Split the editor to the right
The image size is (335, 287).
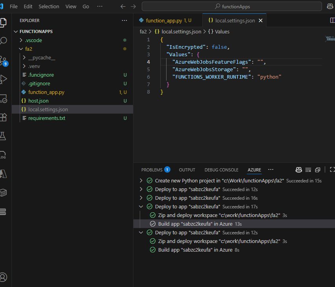tap(332, 20)
